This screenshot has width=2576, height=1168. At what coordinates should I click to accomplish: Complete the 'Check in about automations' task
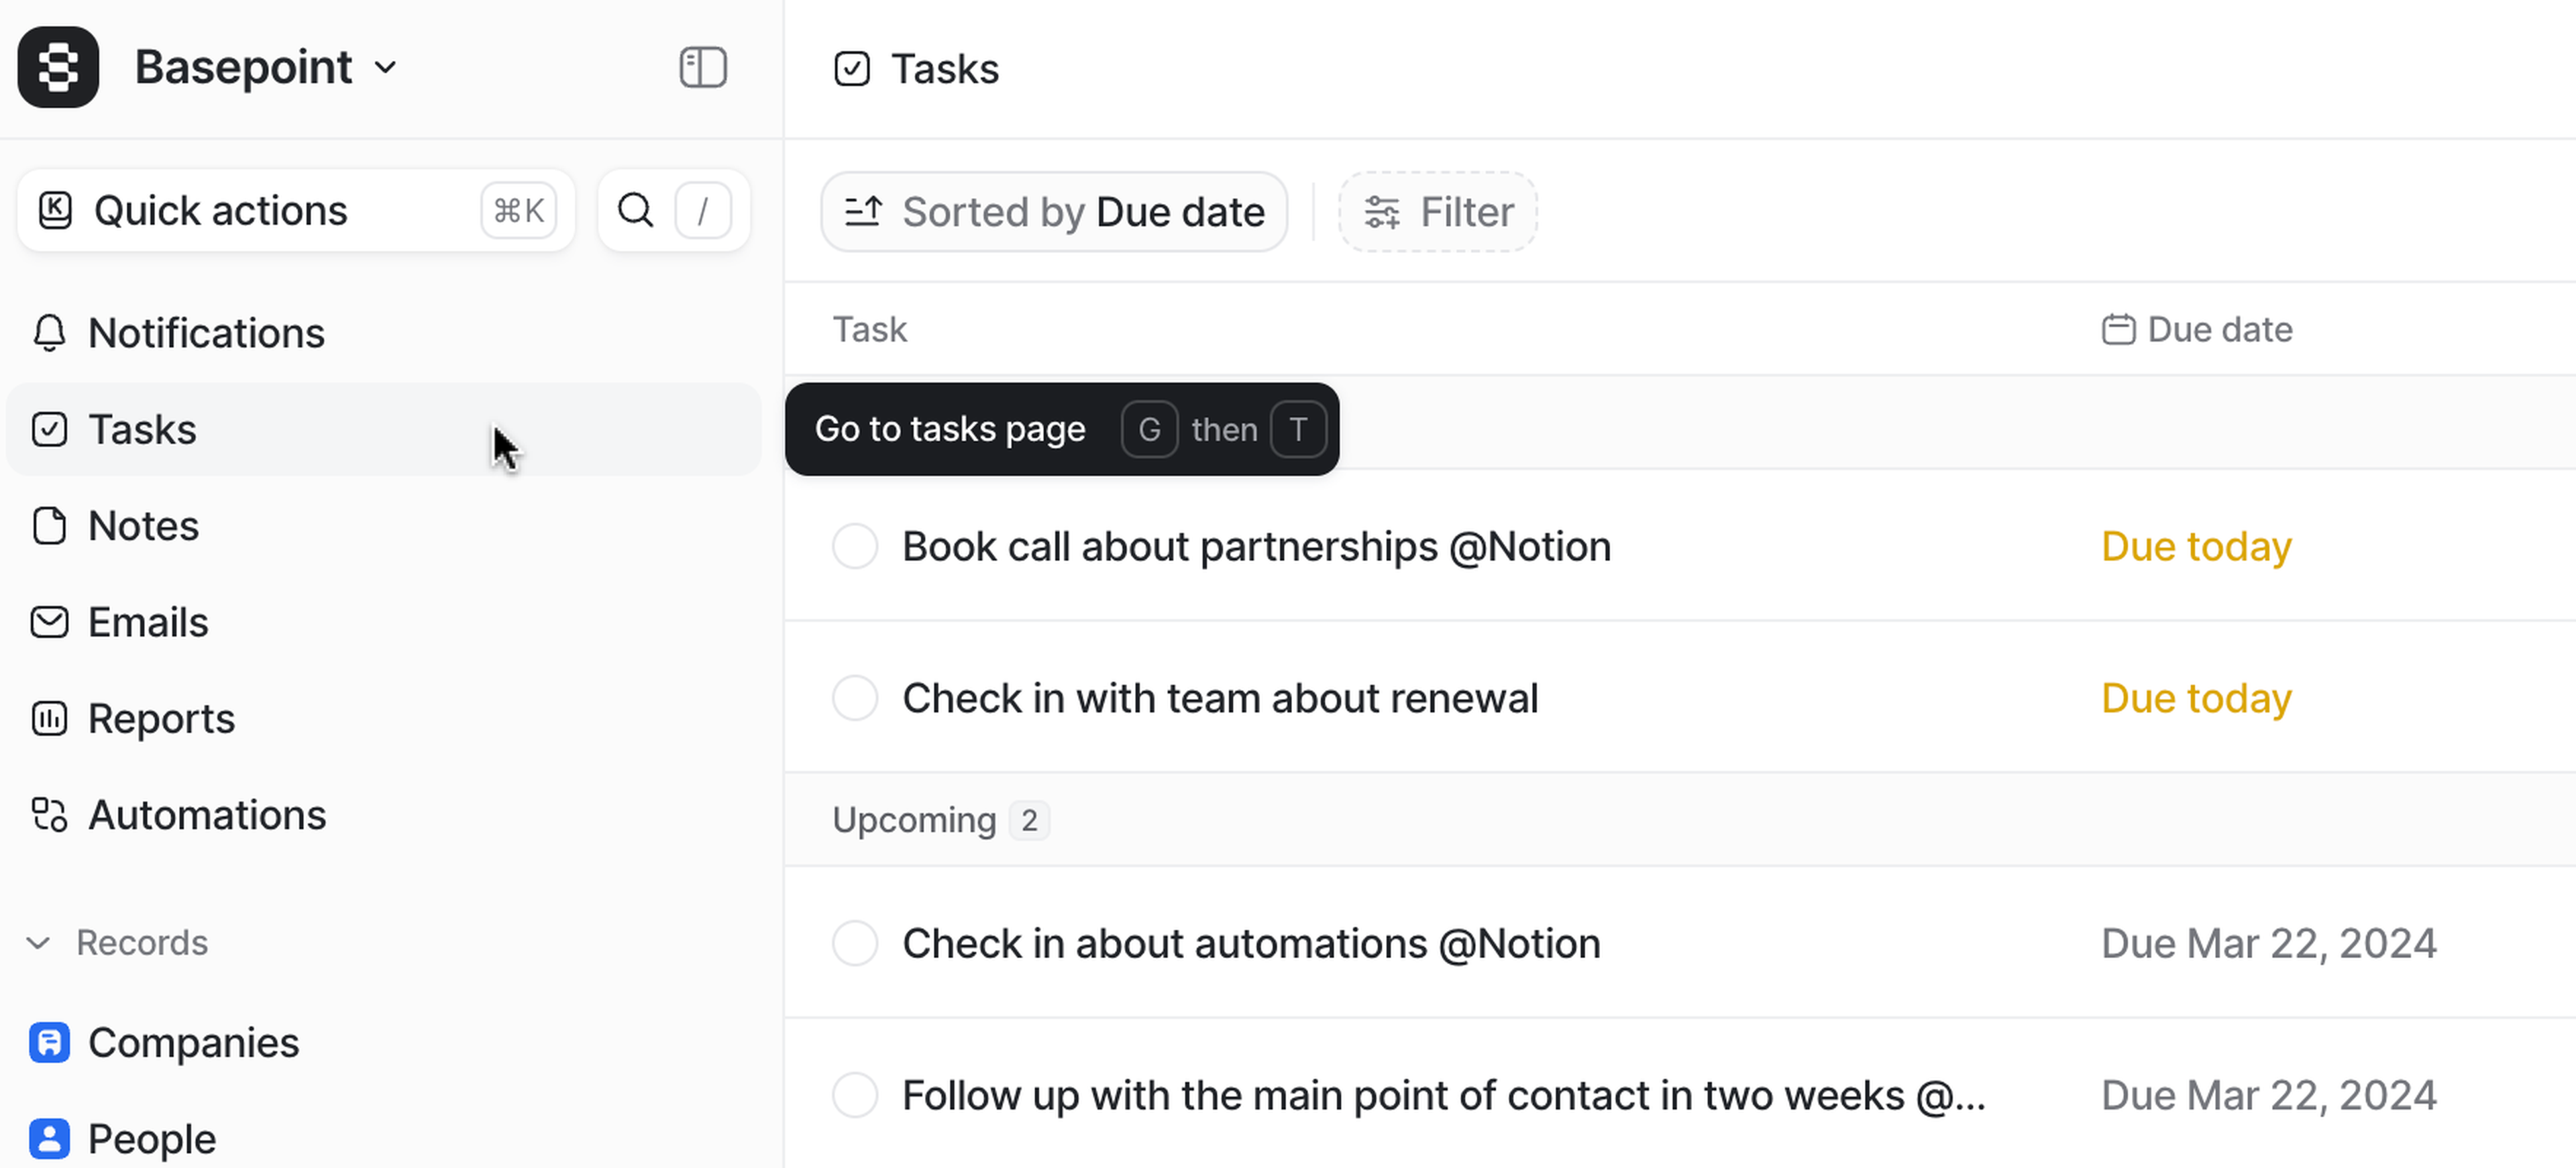855,944
